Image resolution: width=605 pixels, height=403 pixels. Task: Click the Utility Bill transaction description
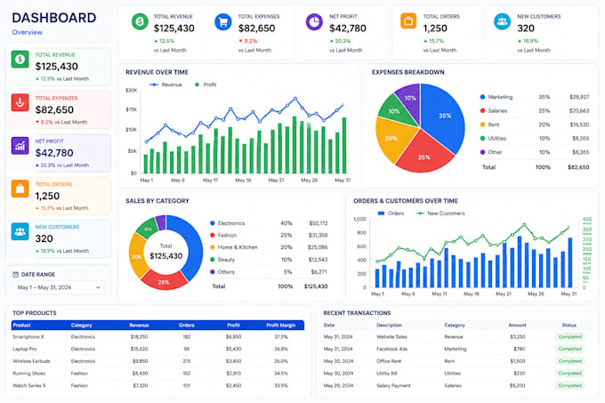(387, 374)
